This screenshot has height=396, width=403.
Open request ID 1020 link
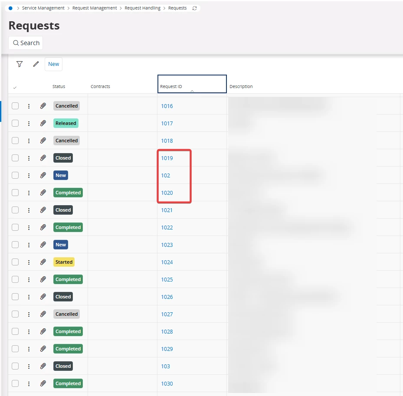click(x=167, y=193)
